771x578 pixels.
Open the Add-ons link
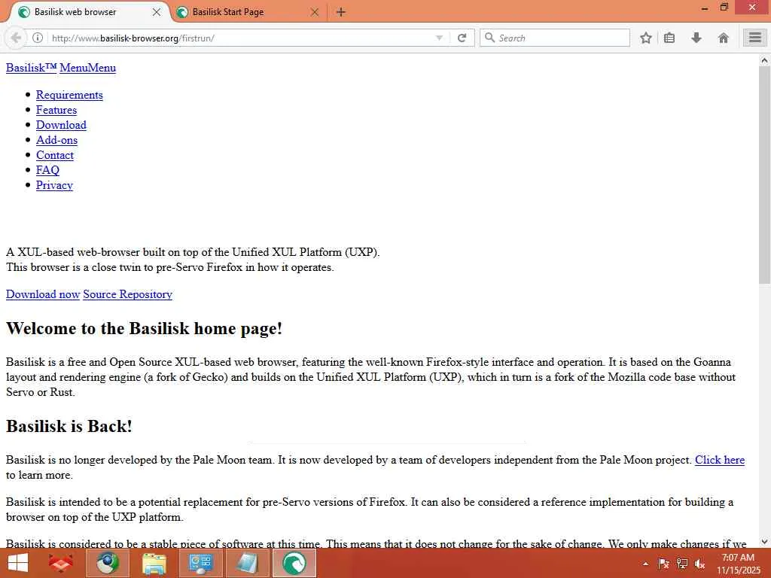click(56, 140)
